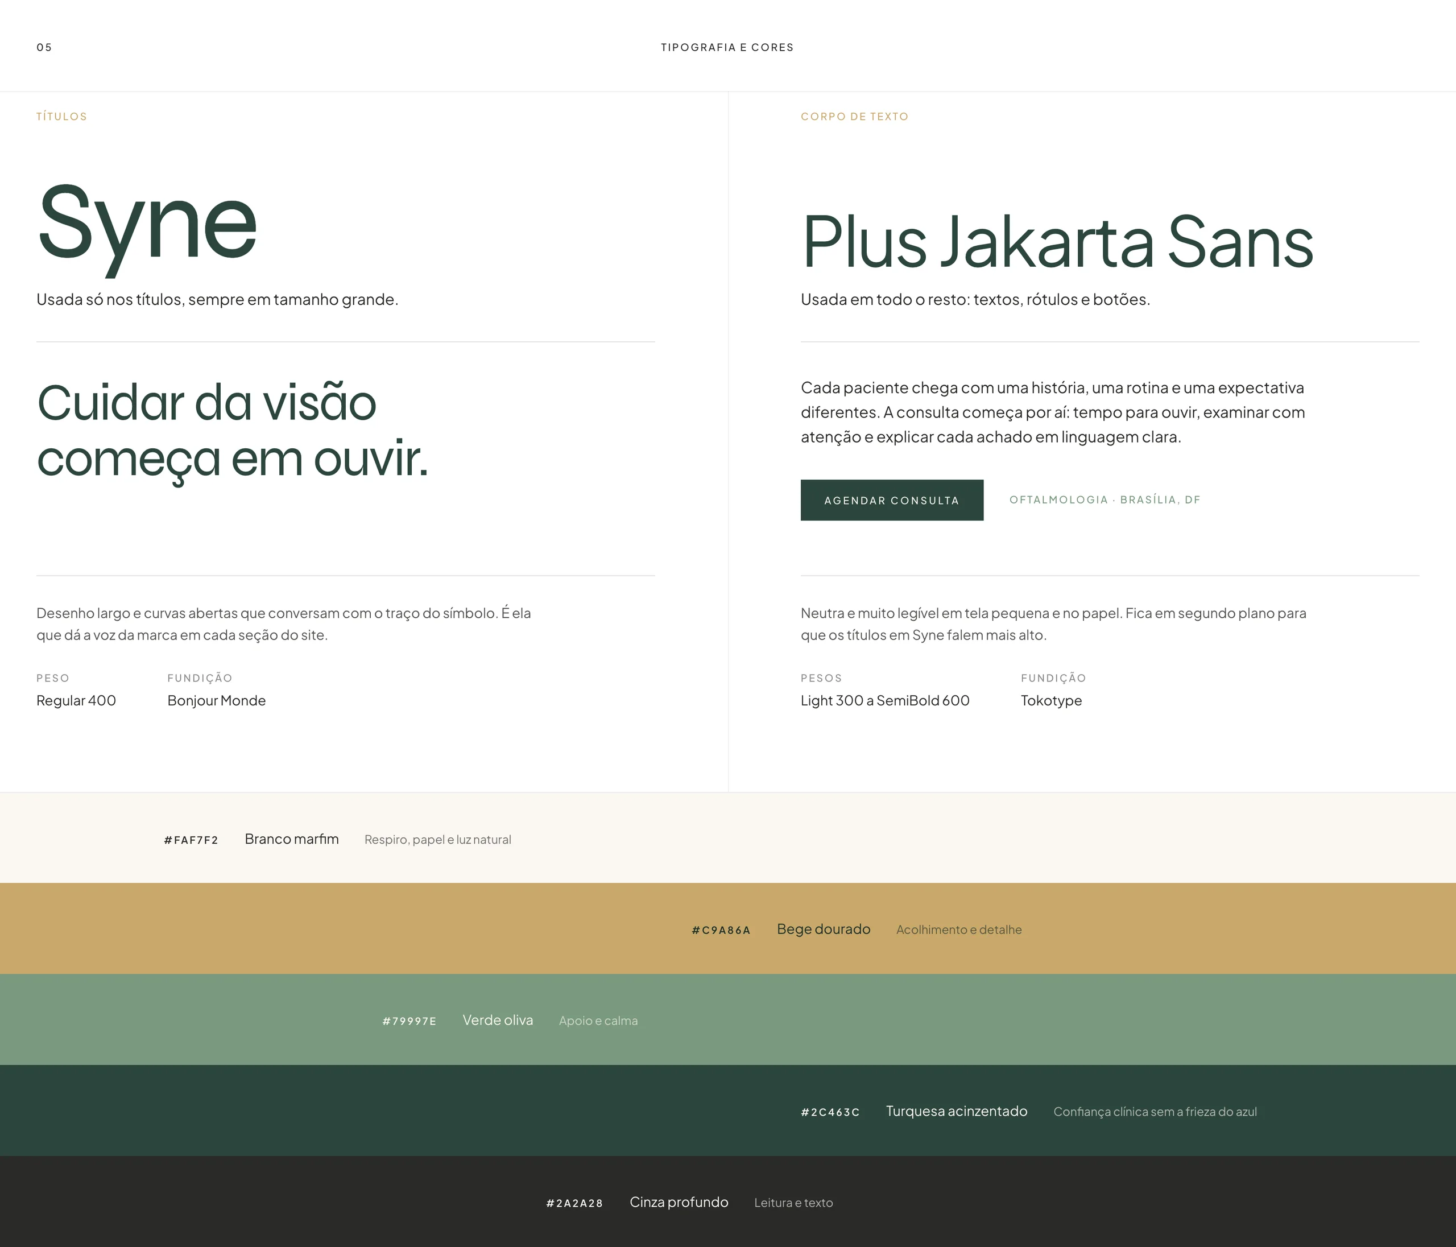Viewport: 1456px width, 1247px height.
Task: Select the Bege dourado #C9A86A color band
Action: pos(728,928)
